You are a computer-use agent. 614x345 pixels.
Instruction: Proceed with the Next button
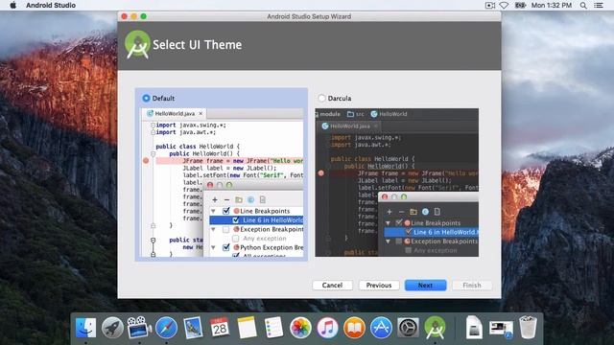(425, 286)
